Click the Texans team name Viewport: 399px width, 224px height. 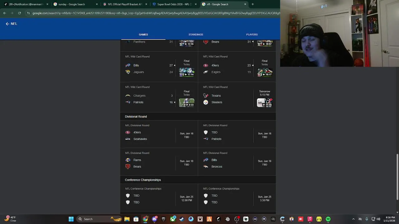[216, 96]
